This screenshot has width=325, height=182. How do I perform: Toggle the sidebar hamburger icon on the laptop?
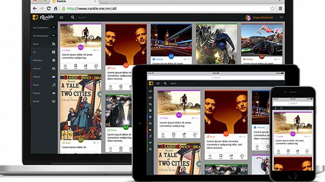(x=62, y=18)
